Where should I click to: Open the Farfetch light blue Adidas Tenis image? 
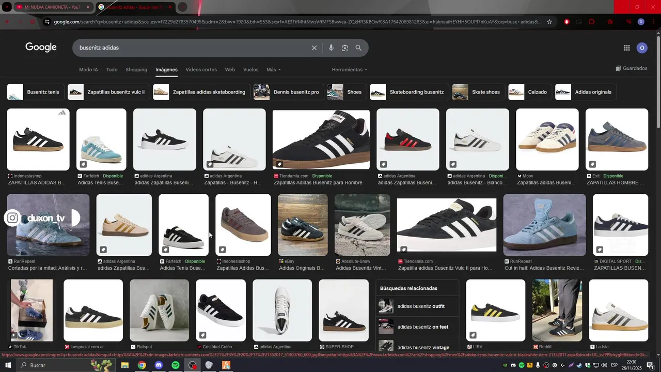pyautogui.click(x=101, y=139)
